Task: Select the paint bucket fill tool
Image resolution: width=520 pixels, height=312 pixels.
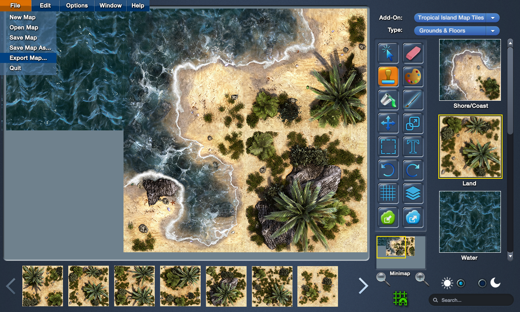Action: coord(388,100)
